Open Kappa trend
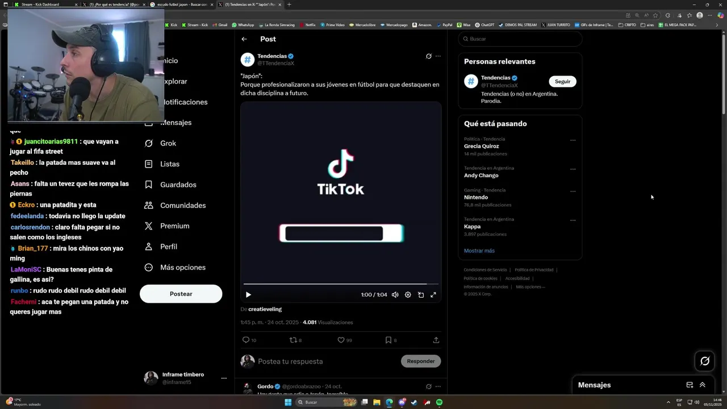This screenshot has width=727, height=409. point(472,227)
